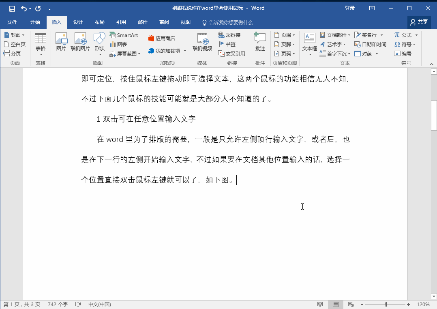Switch to the 视图 View tab
This screenshot has width=437, height=309.
pos(185,22)
